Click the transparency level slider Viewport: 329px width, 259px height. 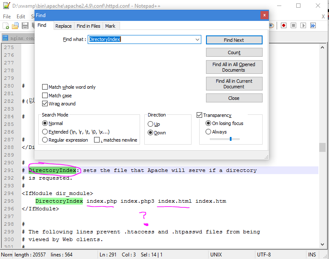(224, 139)
